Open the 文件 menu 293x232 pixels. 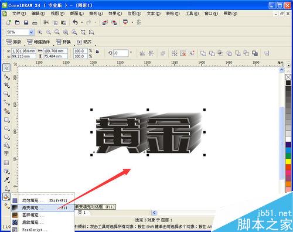[19, 13]
